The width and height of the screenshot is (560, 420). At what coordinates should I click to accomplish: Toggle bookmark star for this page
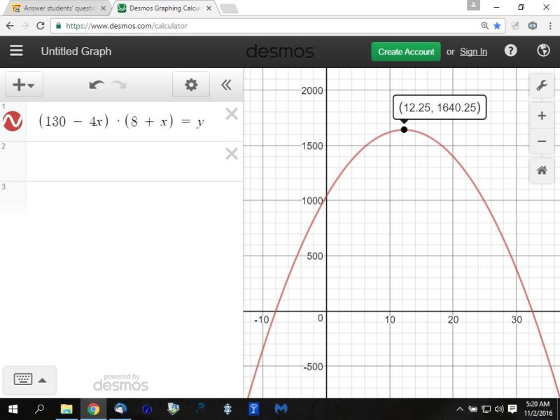point(497,26)
